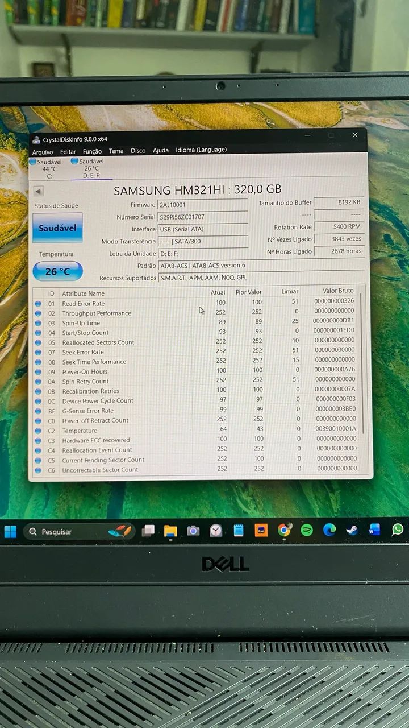The width and height of the screenshot is (409, 728).
Task: Click the Letra da Unidade D: E: F: field
Action: (203, 253)
